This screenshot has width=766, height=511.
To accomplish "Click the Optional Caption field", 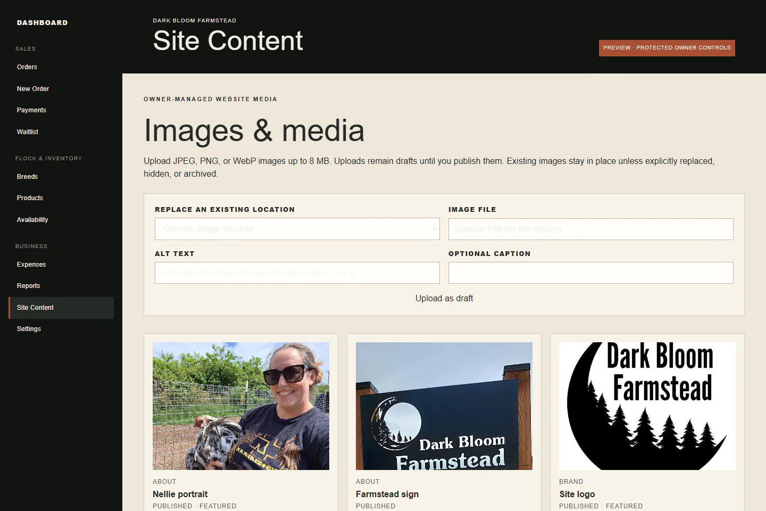I will point(591,273).
